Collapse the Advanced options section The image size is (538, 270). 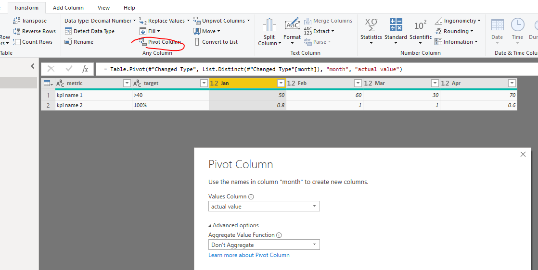(x=234, y=225)
